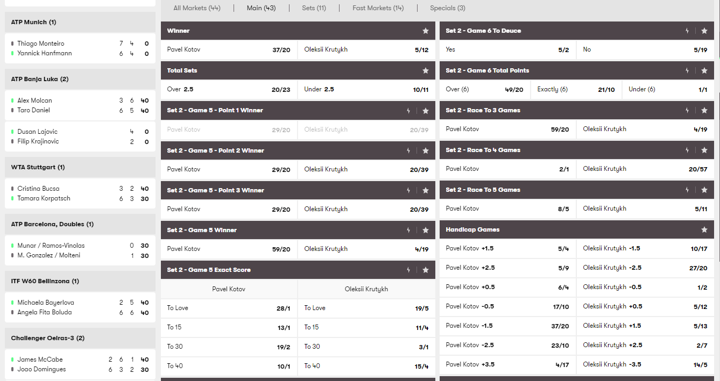Toggle favorite star on Set 2 Race To 5 Games

point(704,190)
